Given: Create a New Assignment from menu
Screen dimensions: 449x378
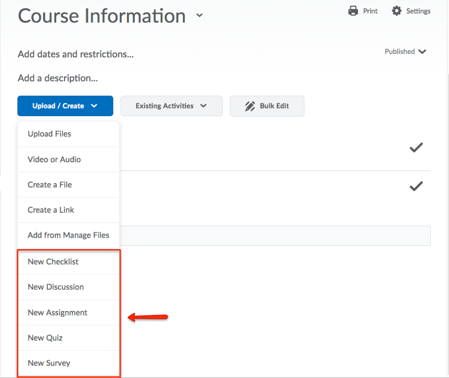Looking at the screenshot, I should coord(57,313).
